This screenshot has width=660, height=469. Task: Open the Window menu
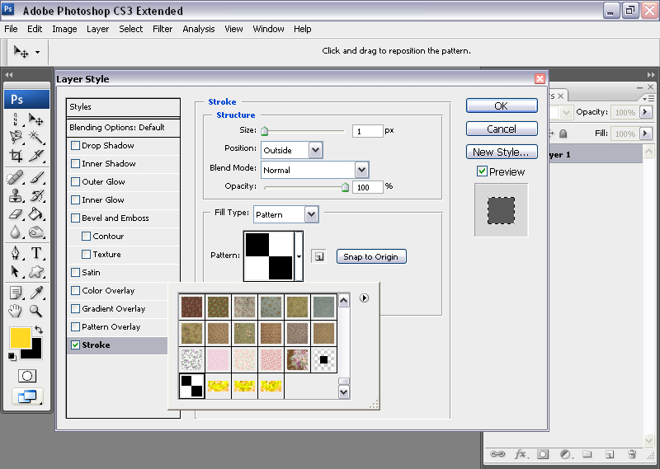click(268, 29)
